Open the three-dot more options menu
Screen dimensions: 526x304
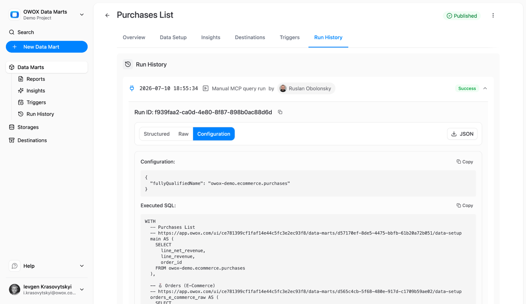493,15
